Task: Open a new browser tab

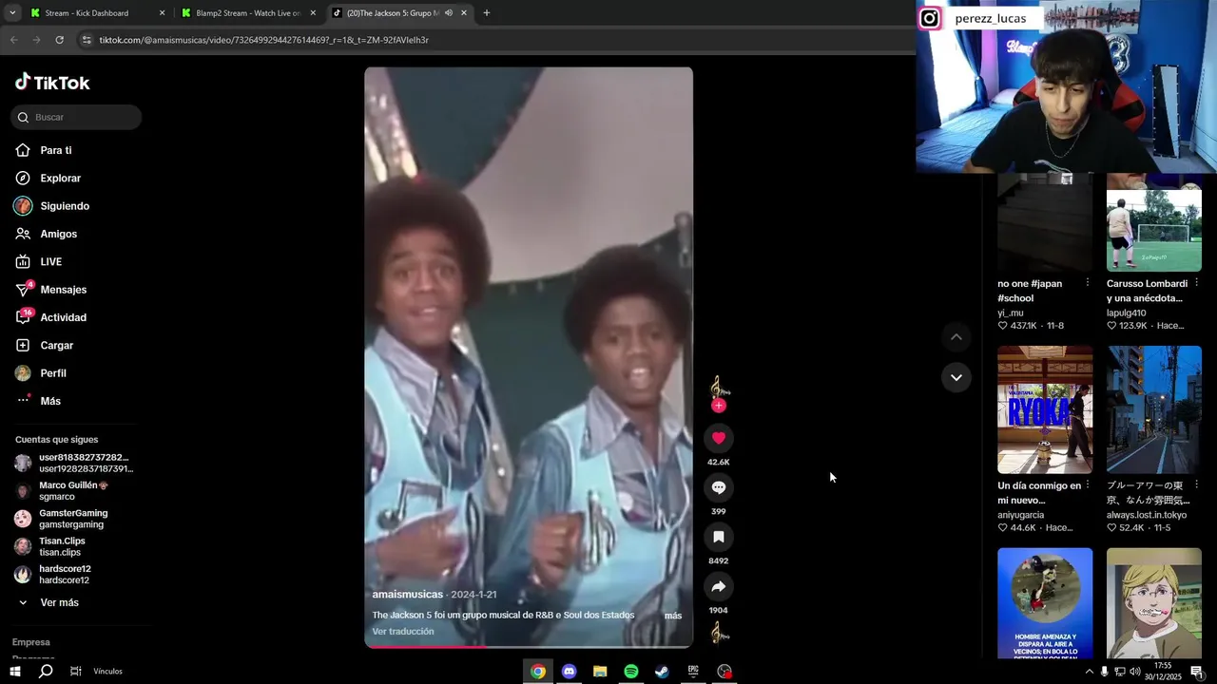Action: coord(487,13)
